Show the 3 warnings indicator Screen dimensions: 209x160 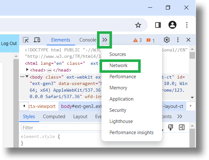click(x=137, y=40)
